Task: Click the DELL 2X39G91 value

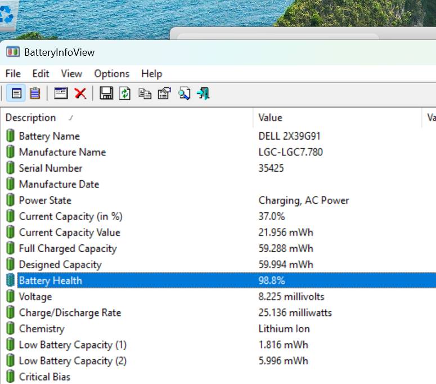Action: pos(290,136)
